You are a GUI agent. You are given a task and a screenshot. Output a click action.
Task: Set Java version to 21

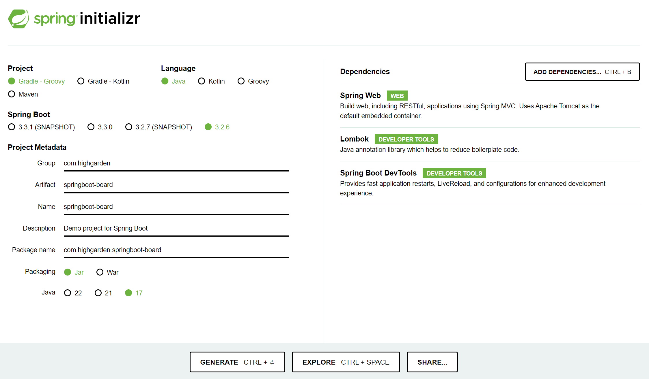[x=98, y=293]
